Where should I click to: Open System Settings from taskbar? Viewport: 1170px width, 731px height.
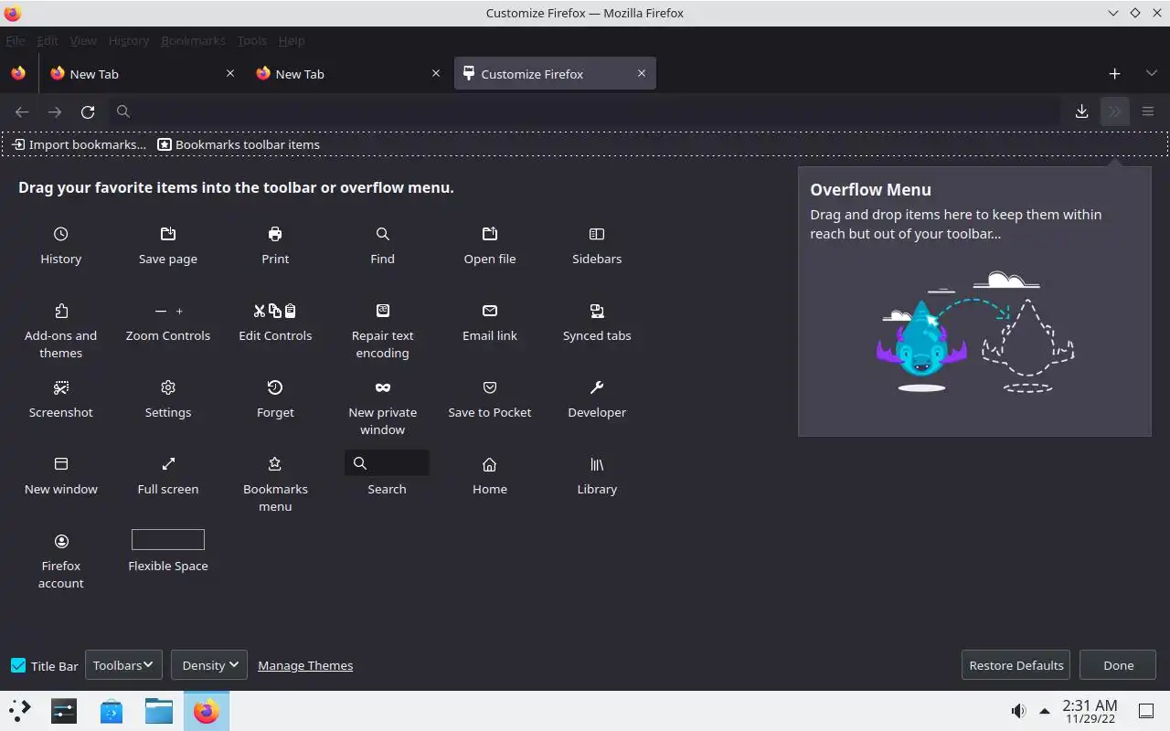pyautogui.click(x=64, y=710)
